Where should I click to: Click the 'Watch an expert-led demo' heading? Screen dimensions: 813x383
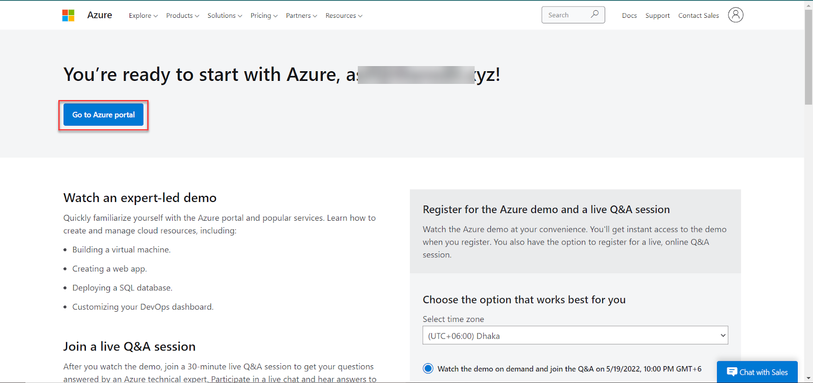click(x=140, y=198)
